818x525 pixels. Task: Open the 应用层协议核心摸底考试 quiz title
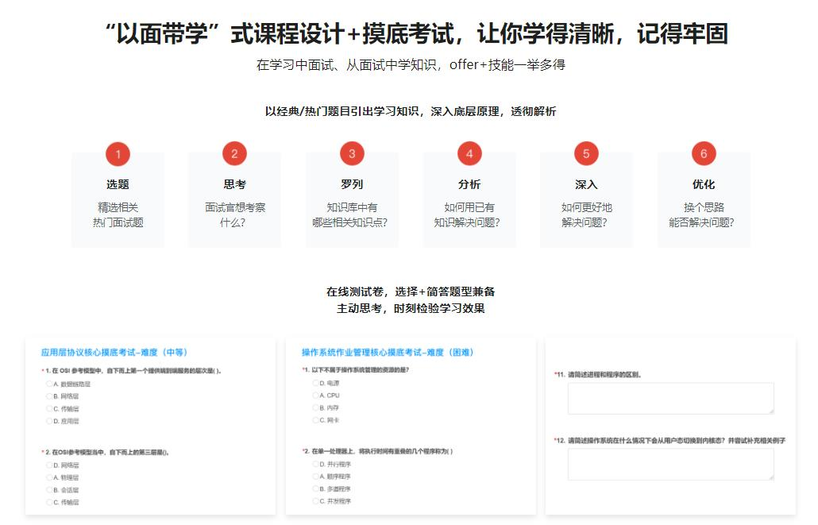(114, 352)
